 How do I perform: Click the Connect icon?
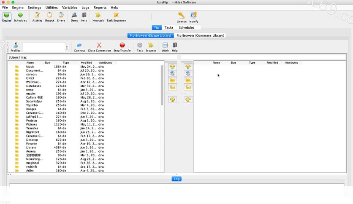[x=79, y=47]
